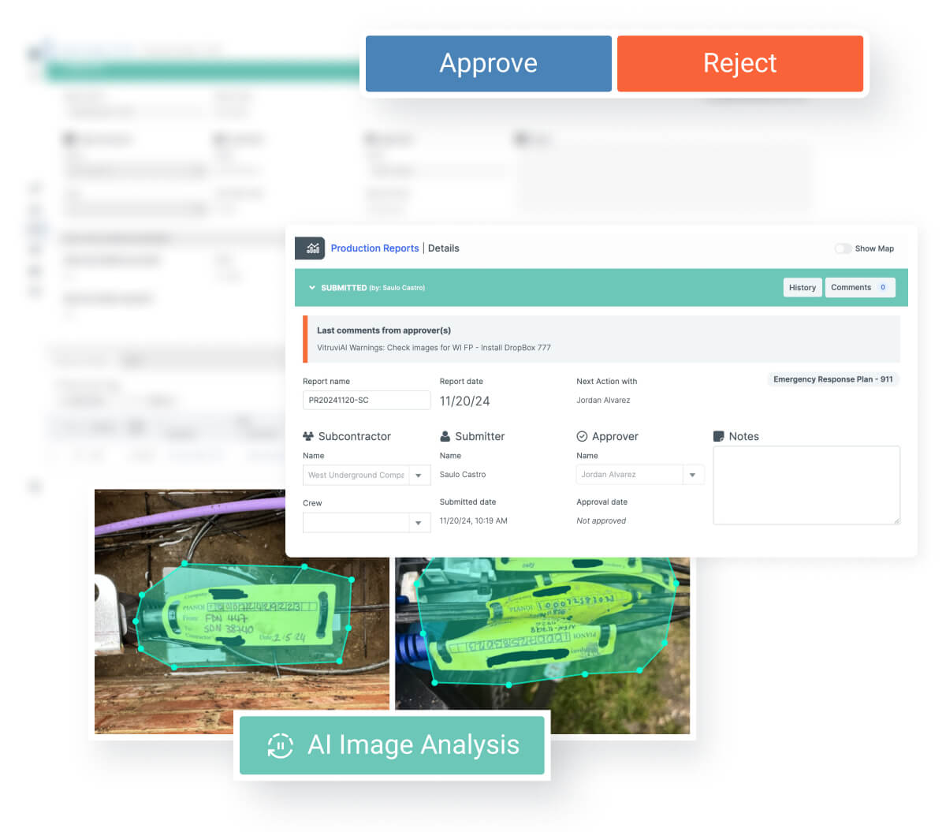Approve the production report
Image resolution: width=946 pixels, height=832 pixels.
coord(488,63)
